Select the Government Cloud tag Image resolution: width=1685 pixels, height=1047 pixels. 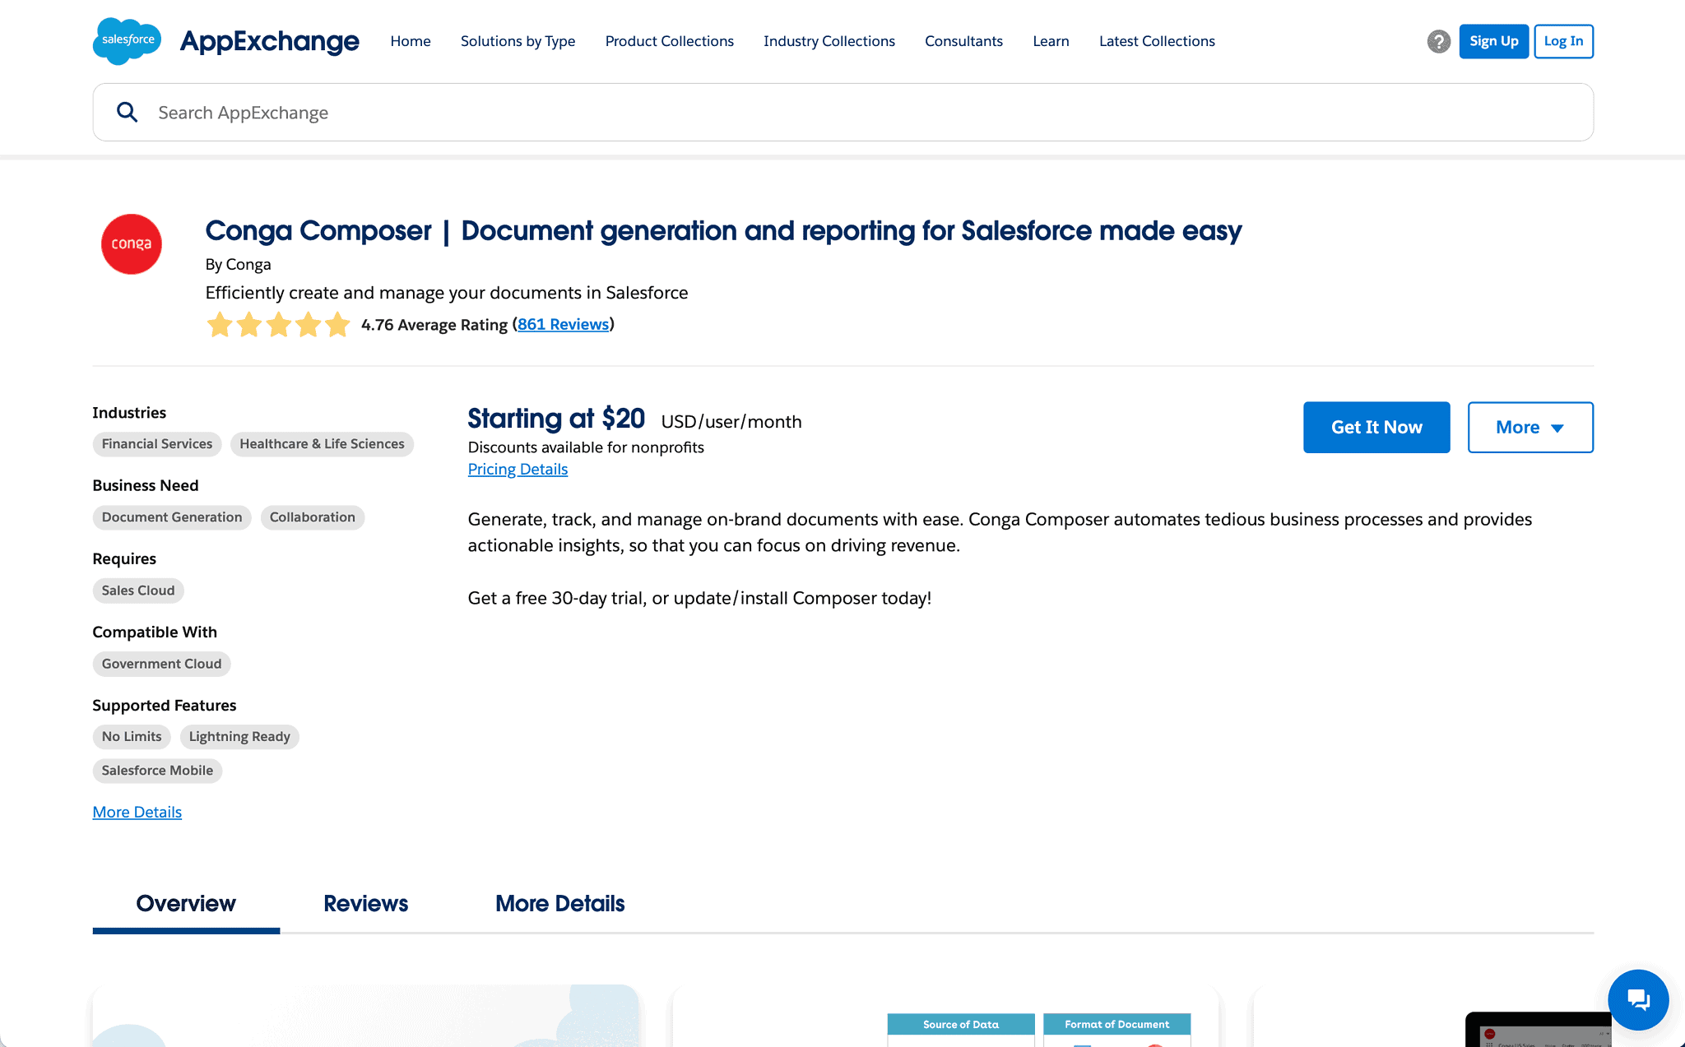coord(161,664)
